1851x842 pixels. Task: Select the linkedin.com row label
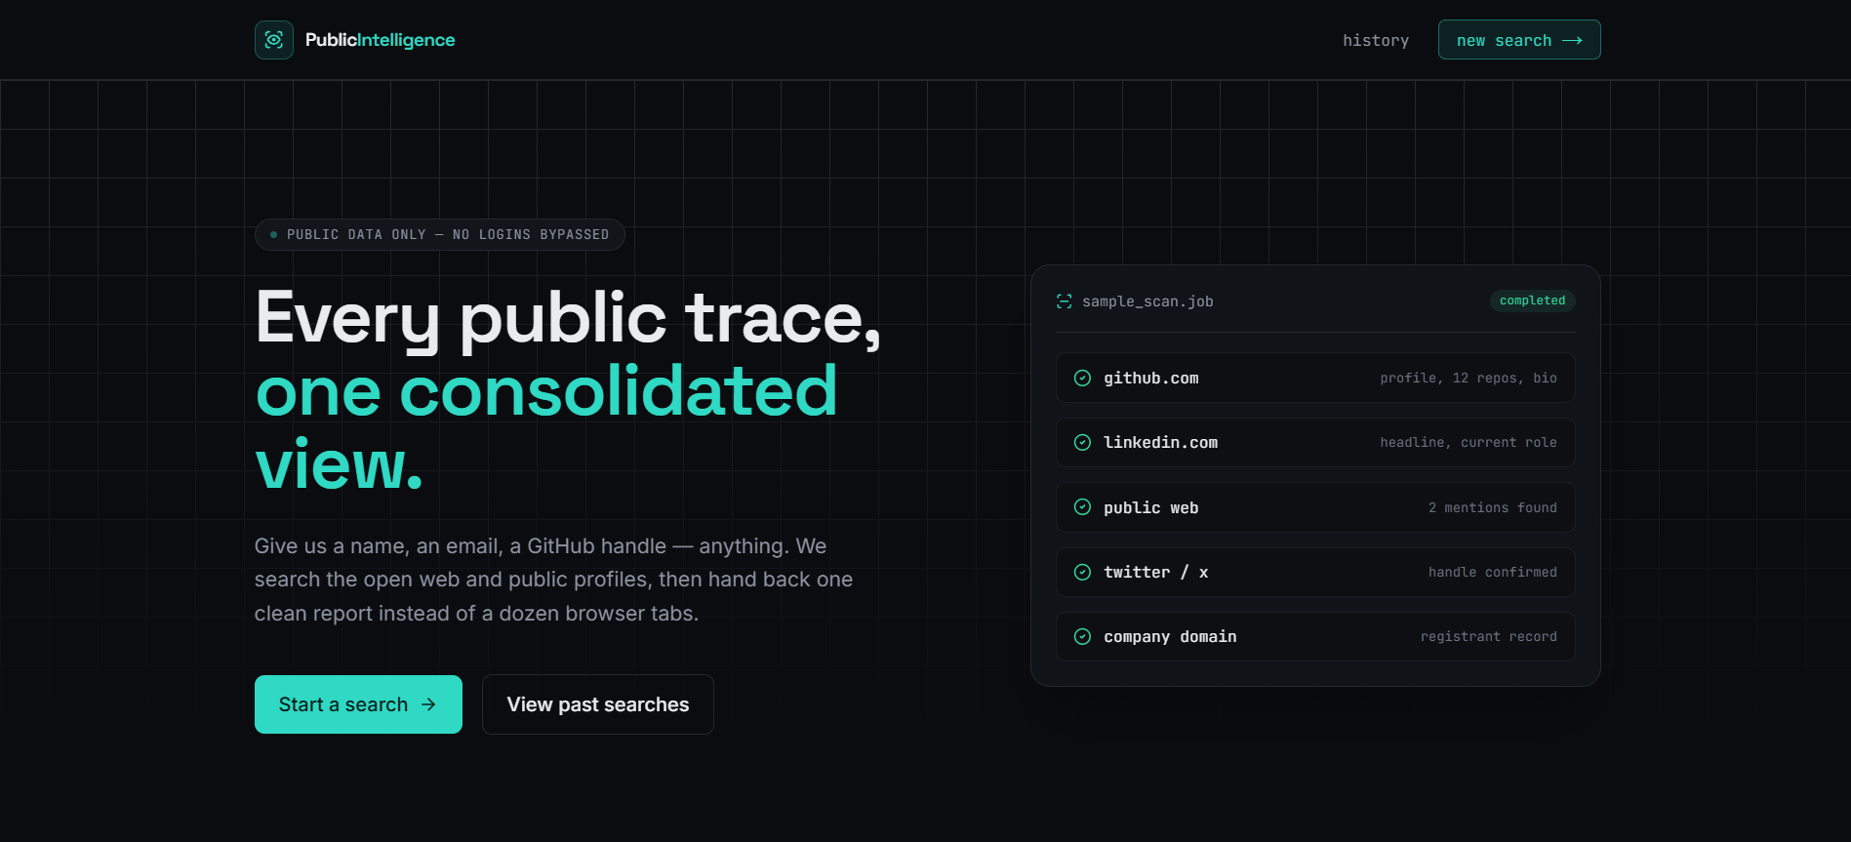click(1160, 443)
